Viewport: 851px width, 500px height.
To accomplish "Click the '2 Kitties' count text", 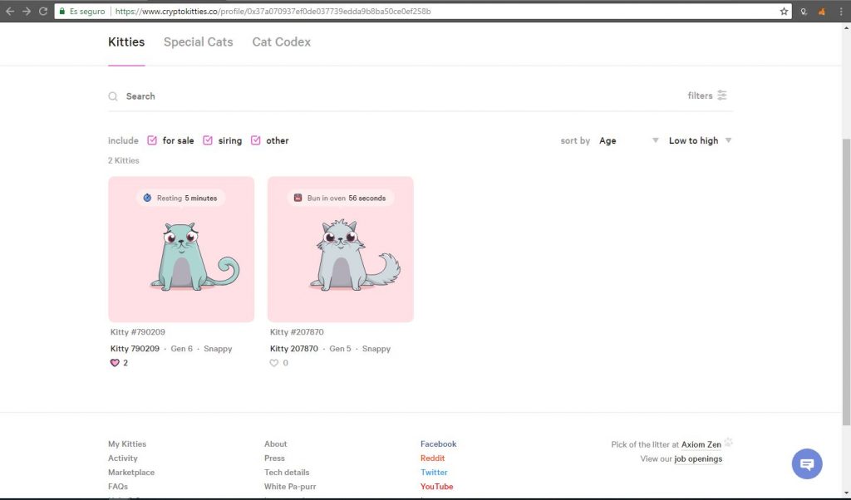I will 124,160.
